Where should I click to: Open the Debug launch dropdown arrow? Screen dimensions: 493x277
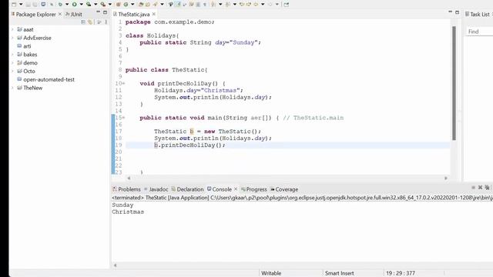[x=67, y=5]
